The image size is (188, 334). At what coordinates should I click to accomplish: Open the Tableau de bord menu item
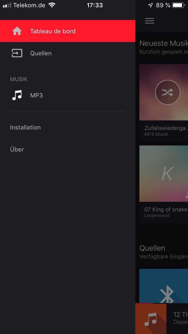point(68,31)
